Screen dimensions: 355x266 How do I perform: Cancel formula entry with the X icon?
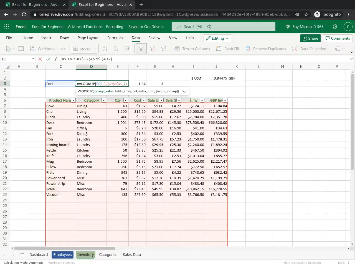click(40, 59)
